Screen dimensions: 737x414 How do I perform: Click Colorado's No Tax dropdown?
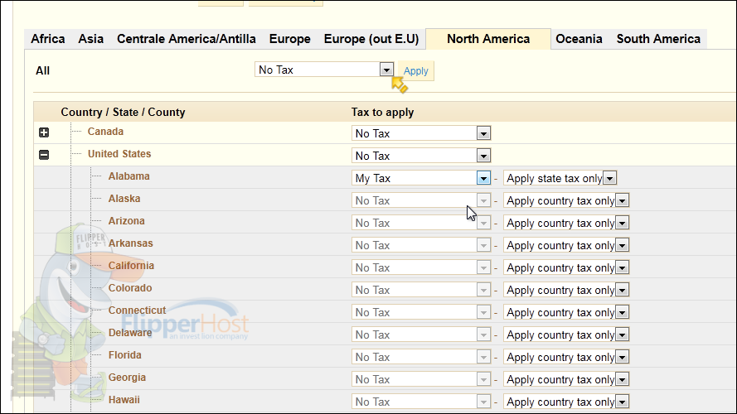click(x=421, y=290)
